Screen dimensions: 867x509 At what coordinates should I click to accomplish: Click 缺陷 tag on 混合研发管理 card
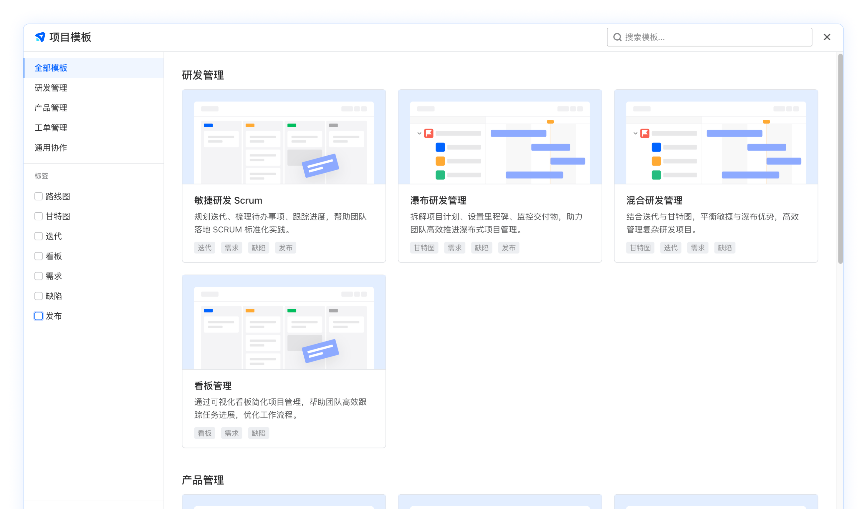pos(725,248)
